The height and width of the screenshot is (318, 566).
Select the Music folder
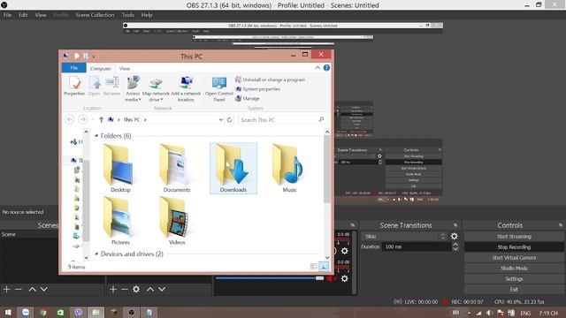pos(289,169)
